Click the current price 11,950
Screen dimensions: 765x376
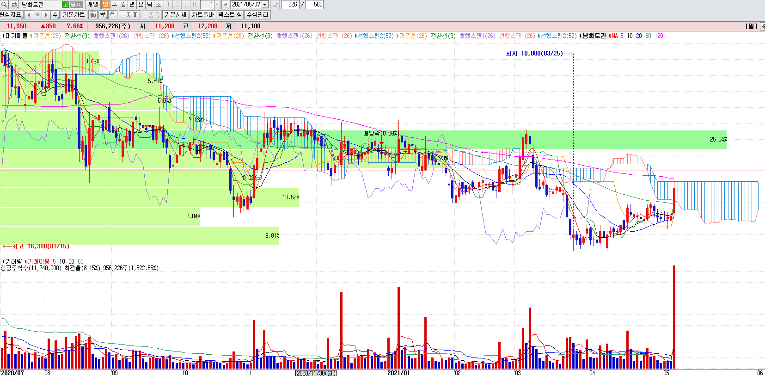coord(17,26)
